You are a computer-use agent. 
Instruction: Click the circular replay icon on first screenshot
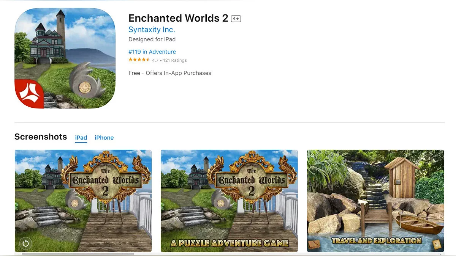pos(25,243)
